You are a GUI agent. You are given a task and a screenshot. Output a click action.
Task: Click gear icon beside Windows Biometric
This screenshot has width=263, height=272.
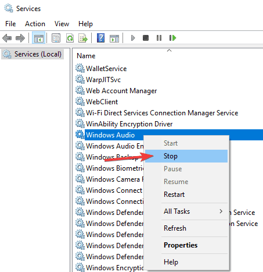pyautogui.click(x=80, y=168)
